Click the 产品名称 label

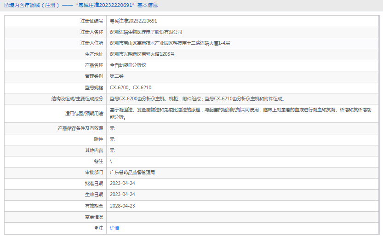pos(94,65)
